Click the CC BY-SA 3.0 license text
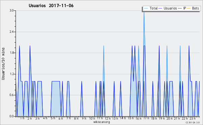Image resolution: width=203 pixels, height=125 pixels. [x=193, y=123]
